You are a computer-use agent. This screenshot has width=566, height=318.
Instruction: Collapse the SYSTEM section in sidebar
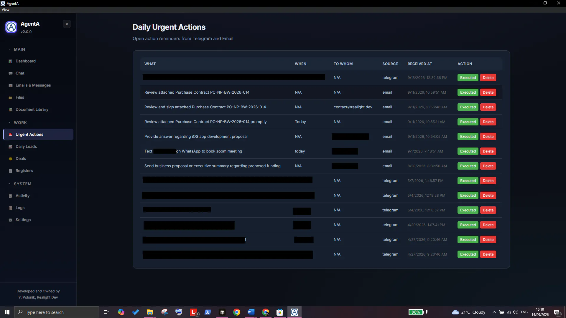pos(20,184)
